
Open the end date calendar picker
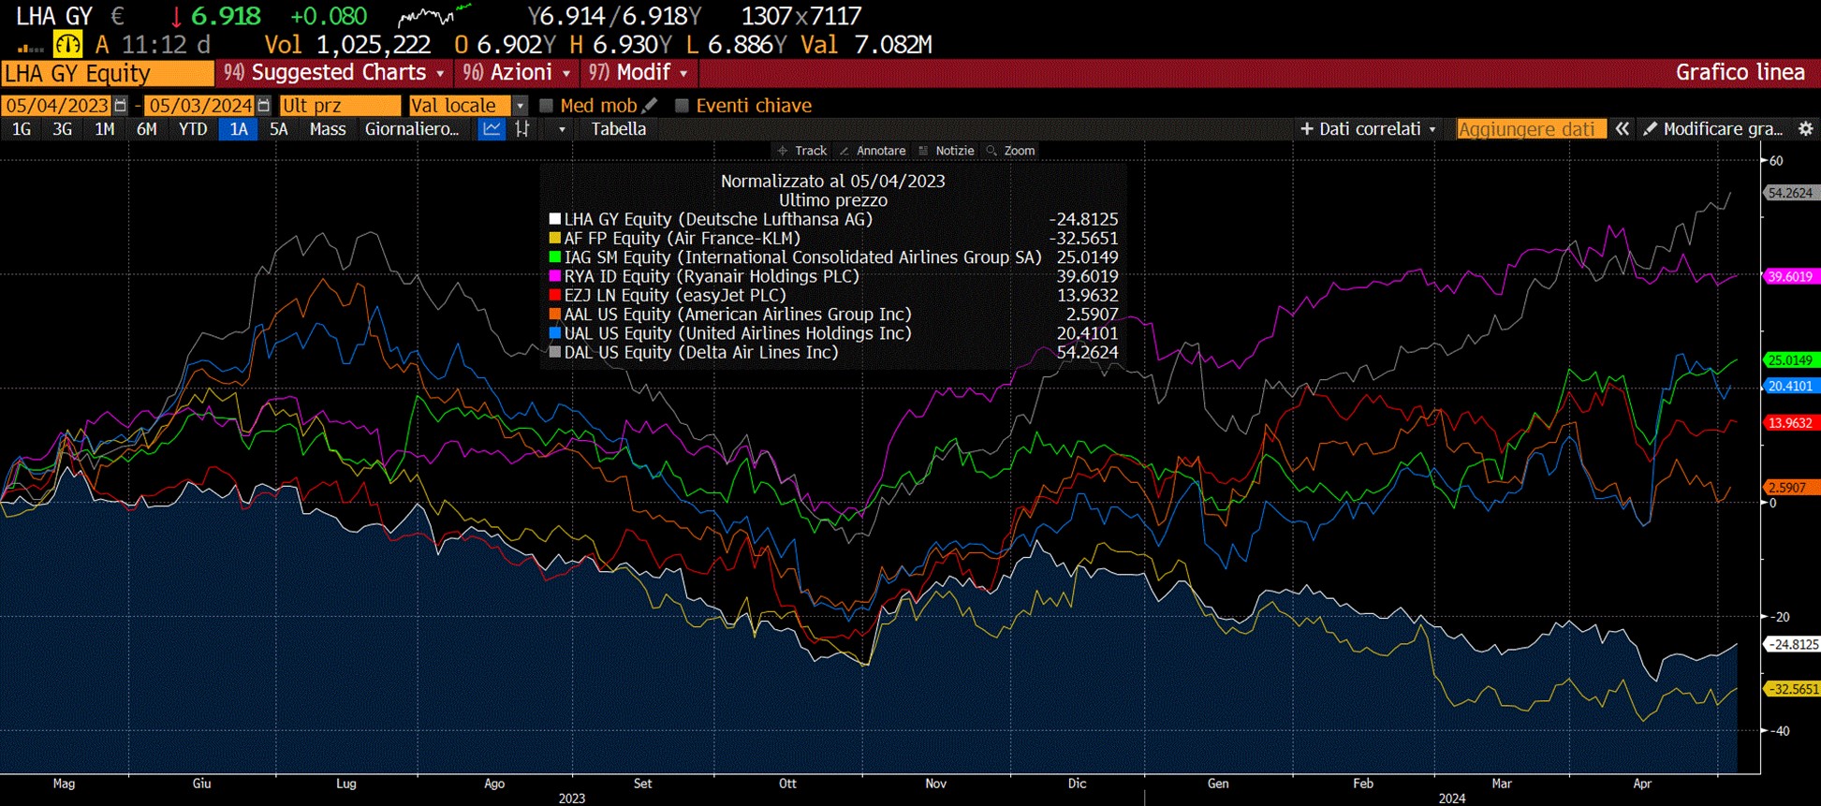264,106
